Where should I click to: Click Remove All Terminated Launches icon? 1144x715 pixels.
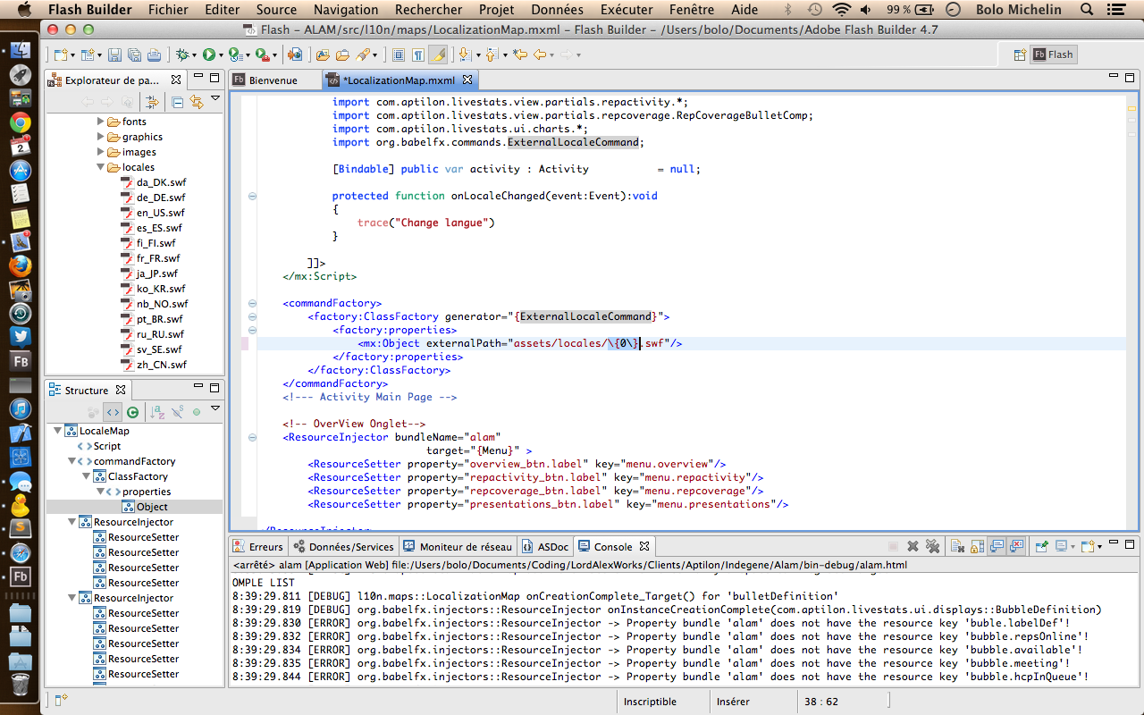coord(932,546)
